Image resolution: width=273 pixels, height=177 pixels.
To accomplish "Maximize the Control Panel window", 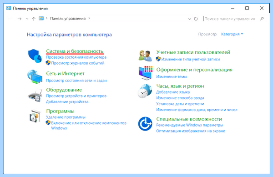I will (247, 8).
